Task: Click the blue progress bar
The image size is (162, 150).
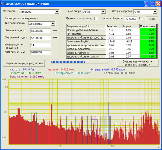Action: coord(68,62)
